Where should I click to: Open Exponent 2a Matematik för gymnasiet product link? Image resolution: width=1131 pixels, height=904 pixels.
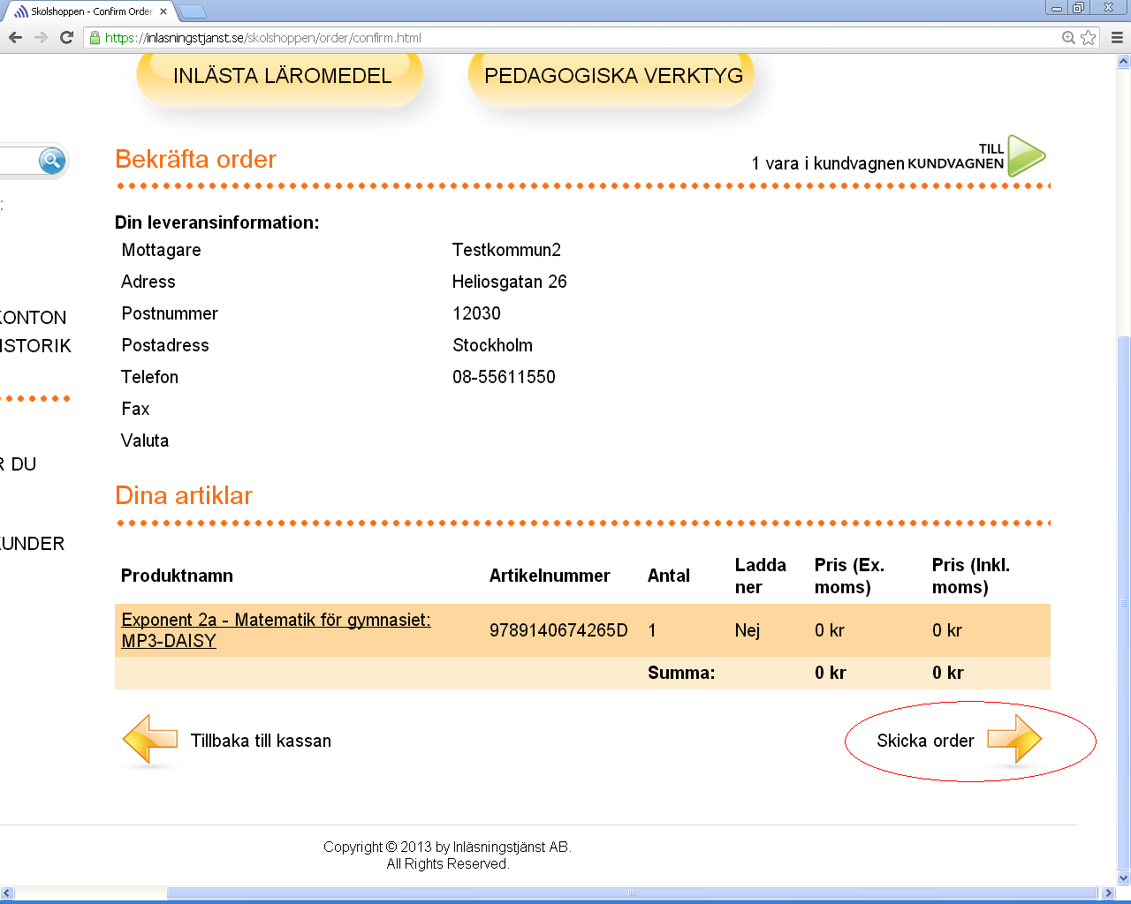[276, 630]
